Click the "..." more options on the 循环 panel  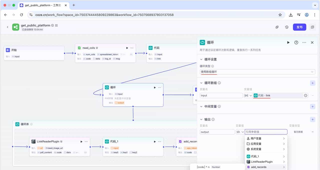click(304, 42)
